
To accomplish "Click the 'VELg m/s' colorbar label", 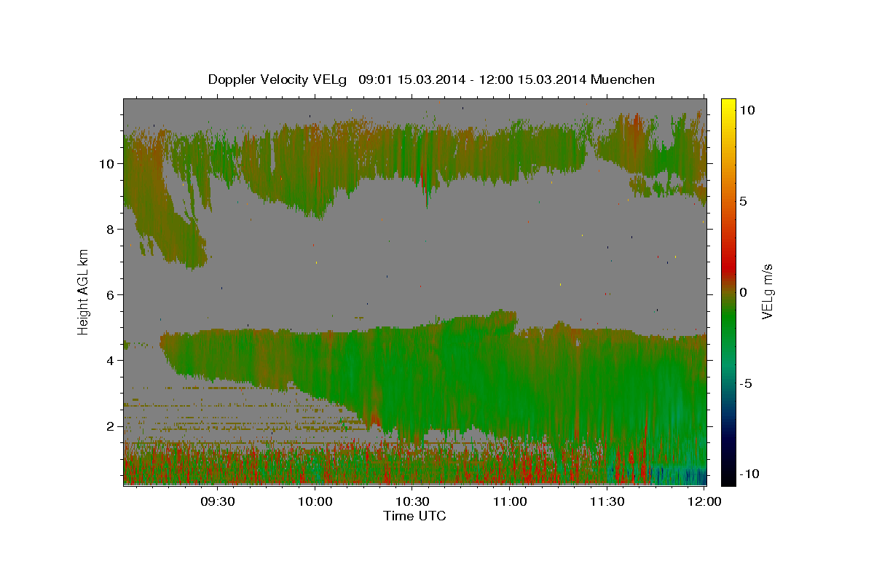I will (768, 292).
